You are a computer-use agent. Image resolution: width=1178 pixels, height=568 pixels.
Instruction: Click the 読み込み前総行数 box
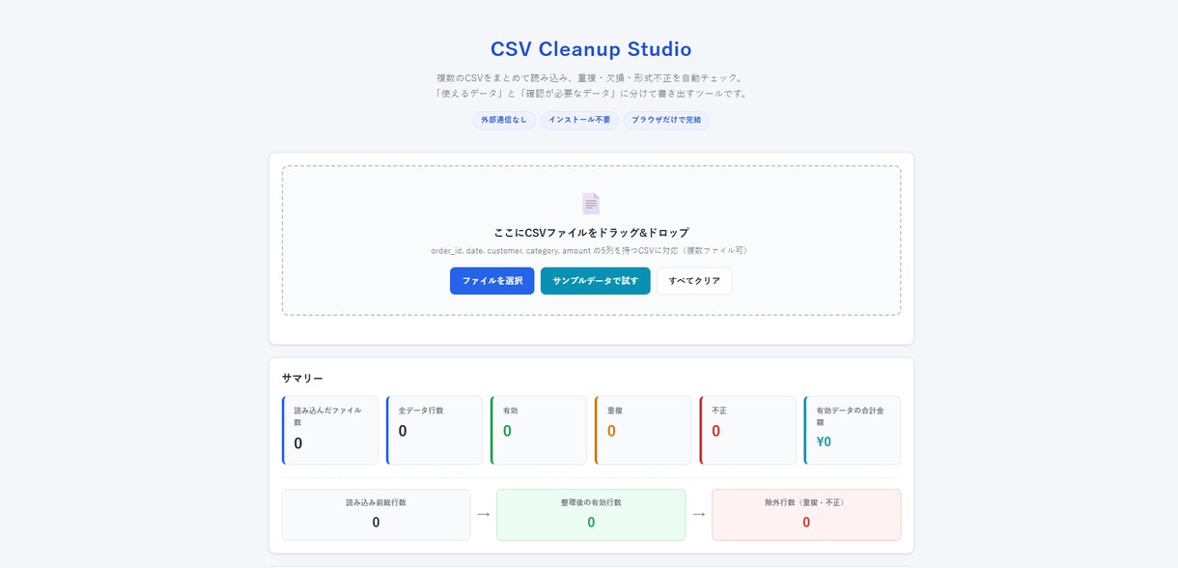377,515
